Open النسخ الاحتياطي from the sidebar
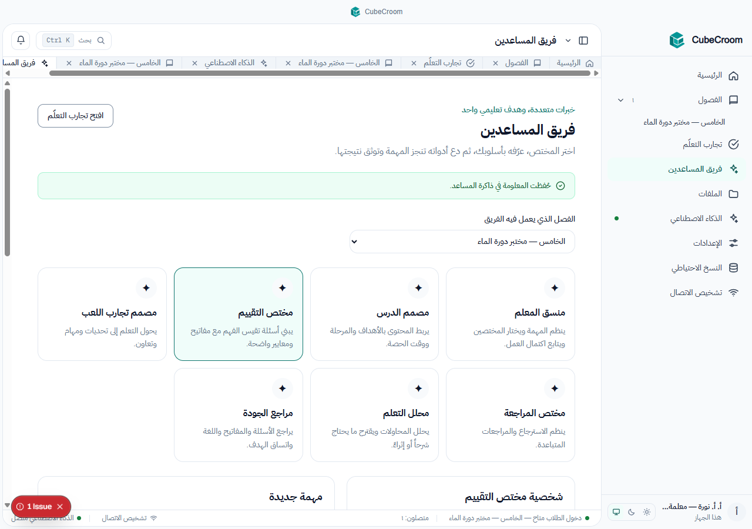The image size is (752, 529). pos(676,268)
